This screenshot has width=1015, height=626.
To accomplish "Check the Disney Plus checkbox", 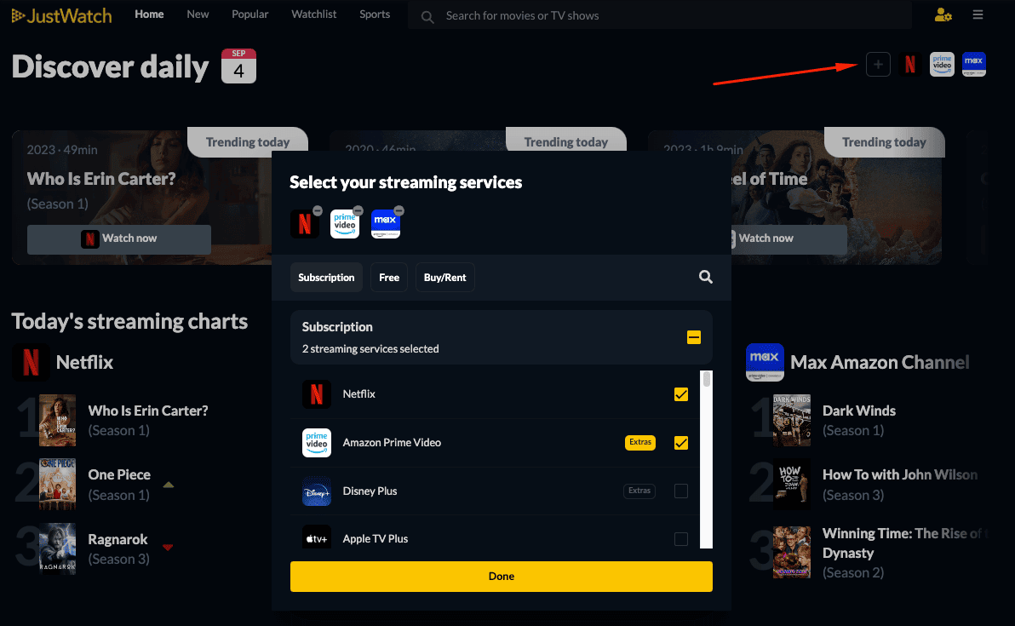I will tap(681, 491).
